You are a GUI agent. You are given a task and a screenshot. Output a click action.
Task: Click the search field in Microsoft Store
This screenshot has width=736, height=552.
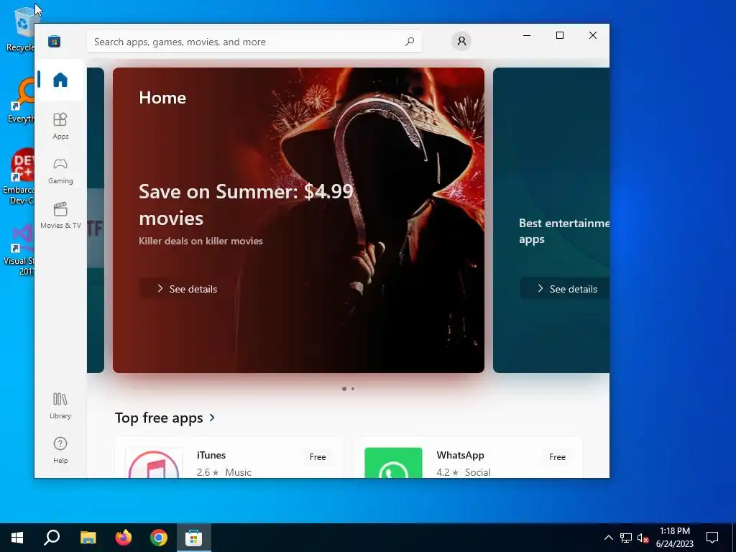pyautogui.click(x=254, y=42)
